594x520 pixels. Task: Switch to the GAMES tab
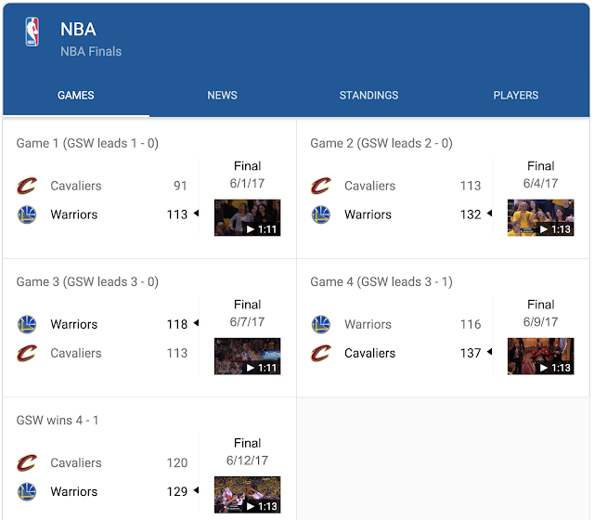76,95
